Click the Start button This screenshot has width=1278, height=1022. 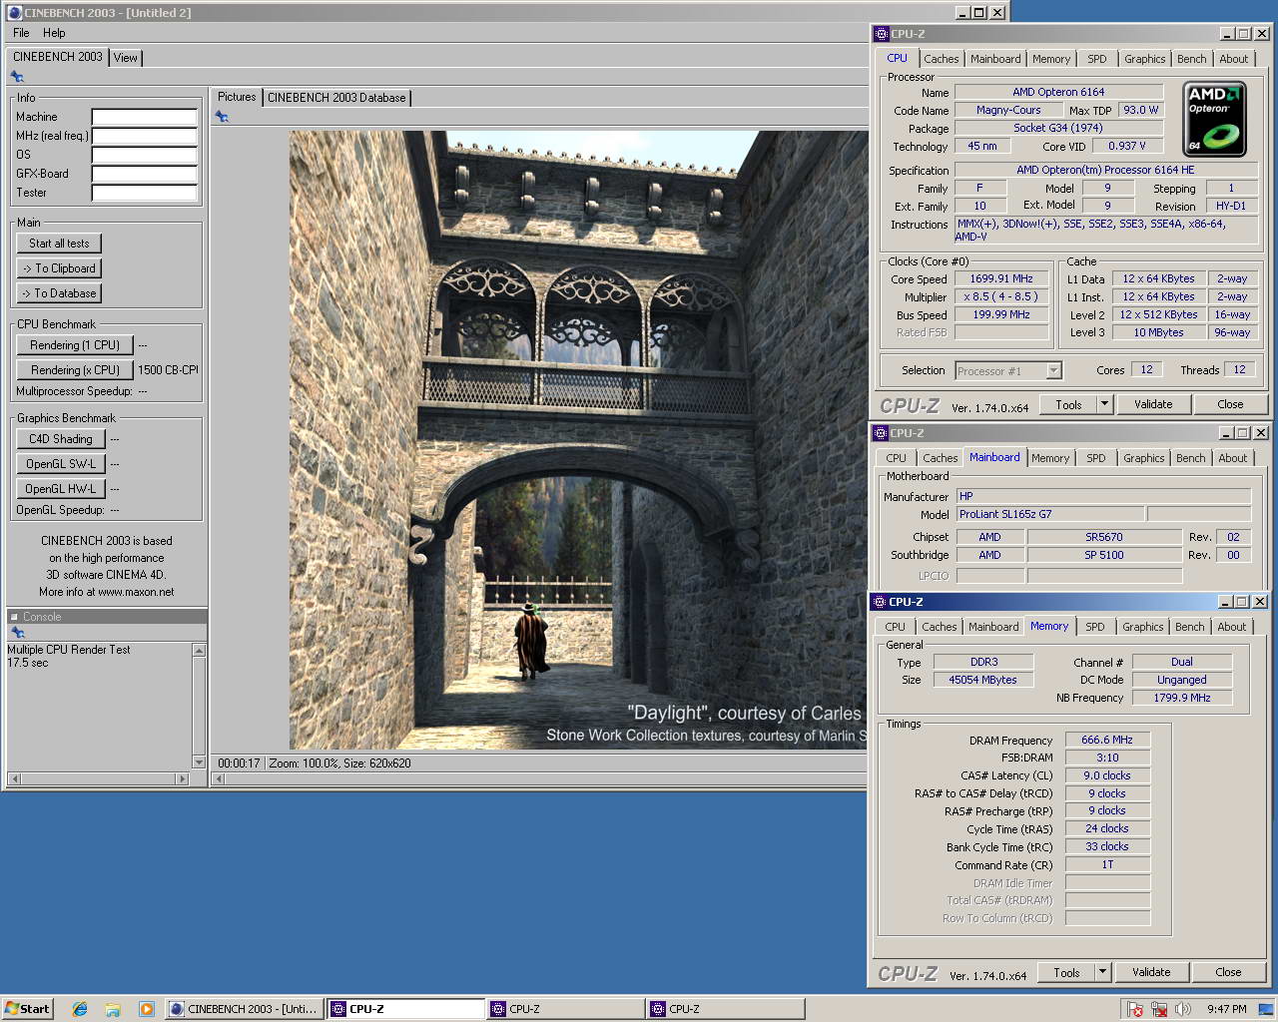27,1009
